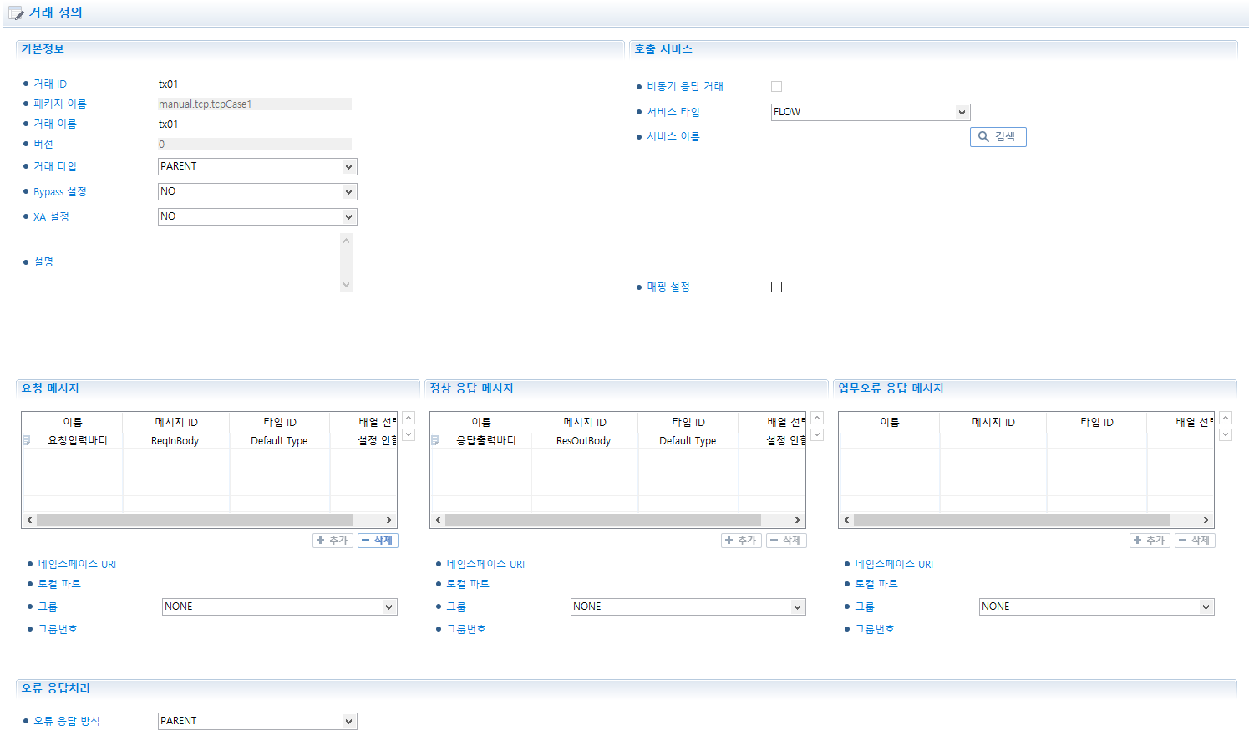Move row up in 정상 응답 메시지 table
This screenshot has height=736, width=1249.
817,418
